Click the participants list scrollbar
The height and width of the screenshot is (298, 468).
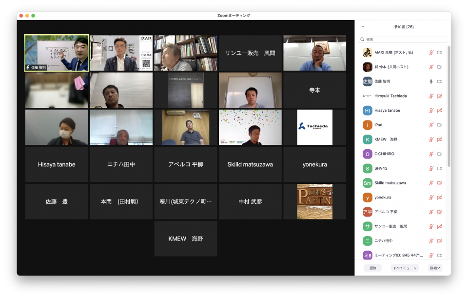tap(449, 107)
